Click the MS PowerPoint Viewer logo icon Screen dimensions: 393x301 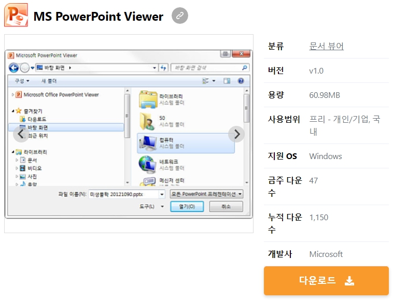16,15
